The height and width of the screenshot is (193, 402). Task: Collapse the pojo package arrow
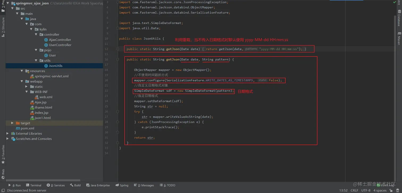36,50
